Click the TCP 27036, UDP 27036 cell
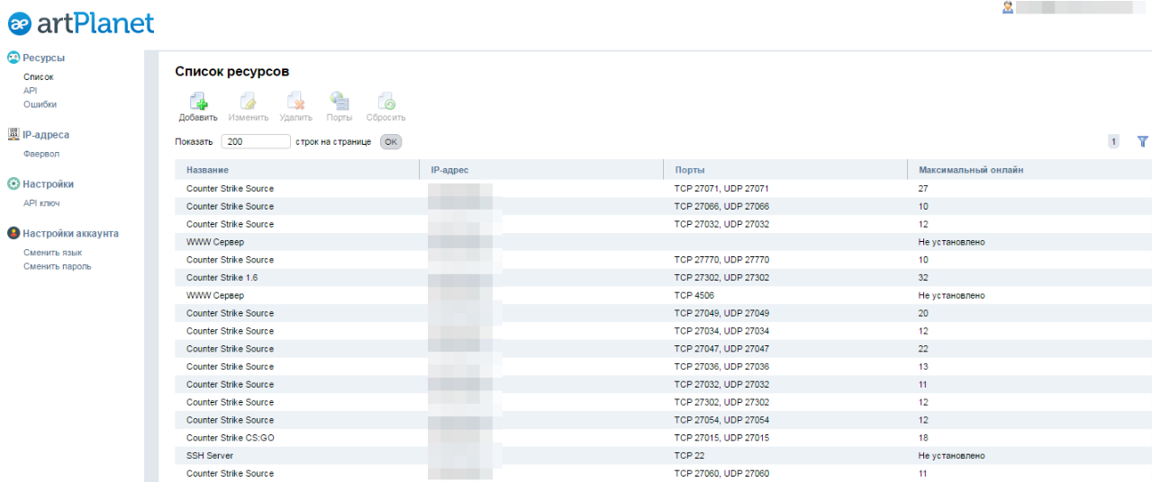 (721, 367)
